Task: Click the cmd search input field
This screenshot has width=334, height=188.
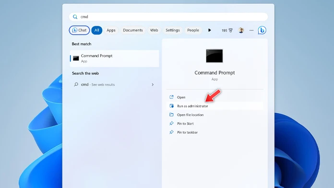Action: pyautogui.click(x=168, y=17)
